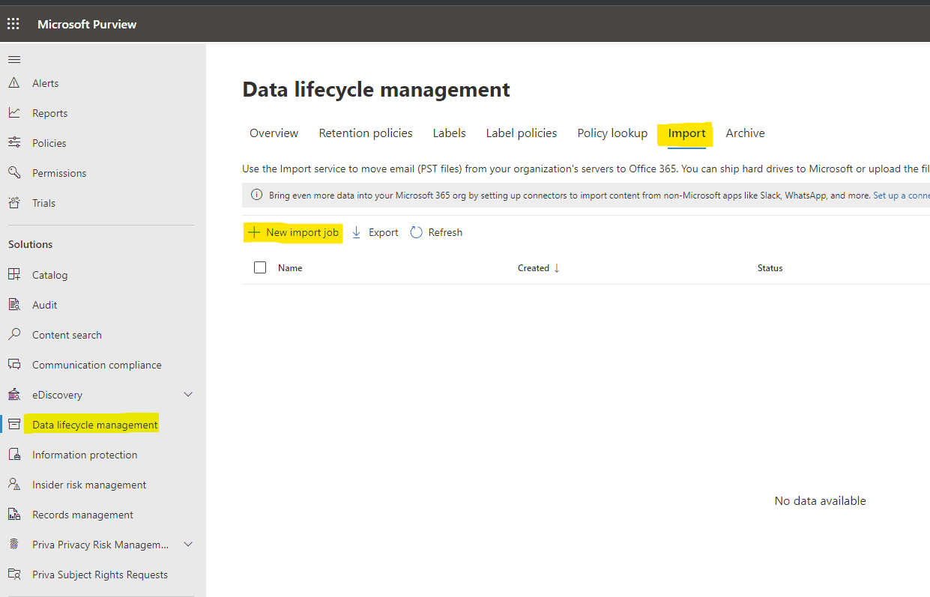Collapse navigation with the hamburger icon
Screen dimensions: 930x597
14,59
